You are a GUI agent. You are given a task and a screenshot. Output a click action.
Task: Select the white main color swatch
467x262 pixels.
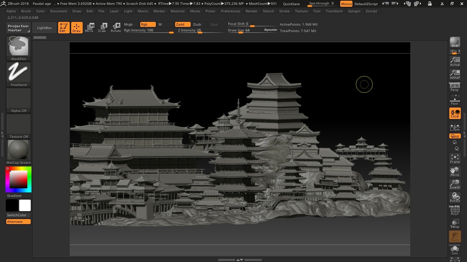25,206
